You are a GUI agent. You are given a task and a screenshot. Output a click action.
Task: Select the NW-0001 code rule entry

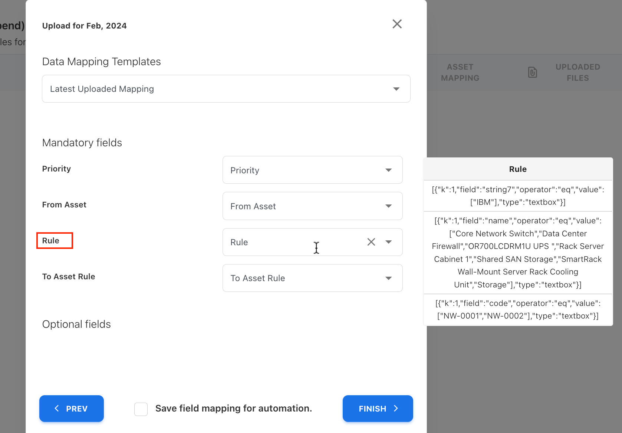tap(518, 310)
